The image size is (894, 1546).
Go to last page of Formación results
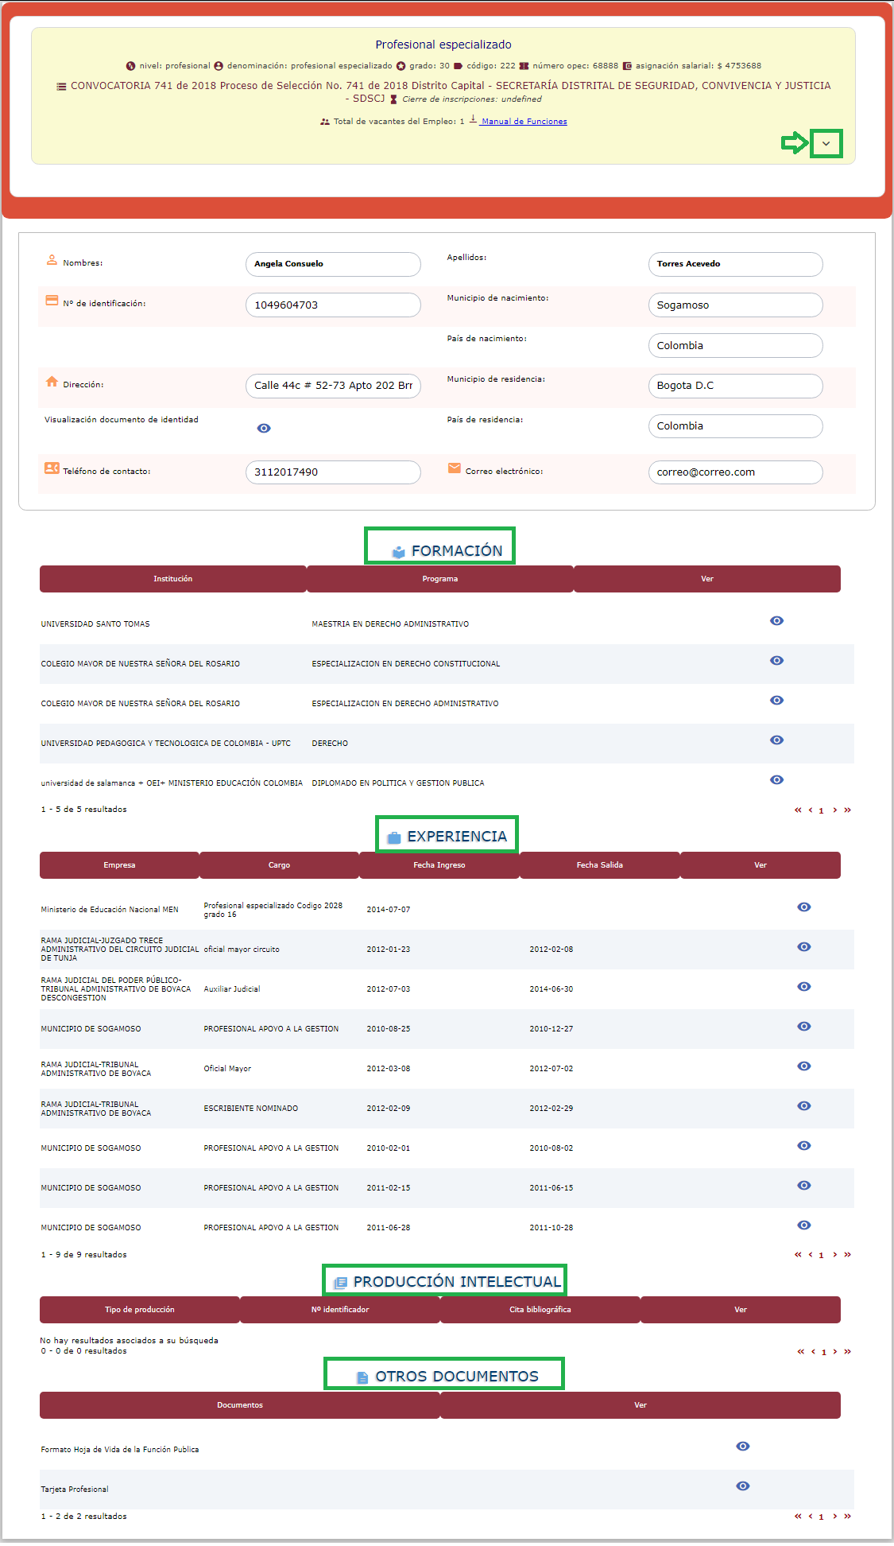[x=847, y=810]
